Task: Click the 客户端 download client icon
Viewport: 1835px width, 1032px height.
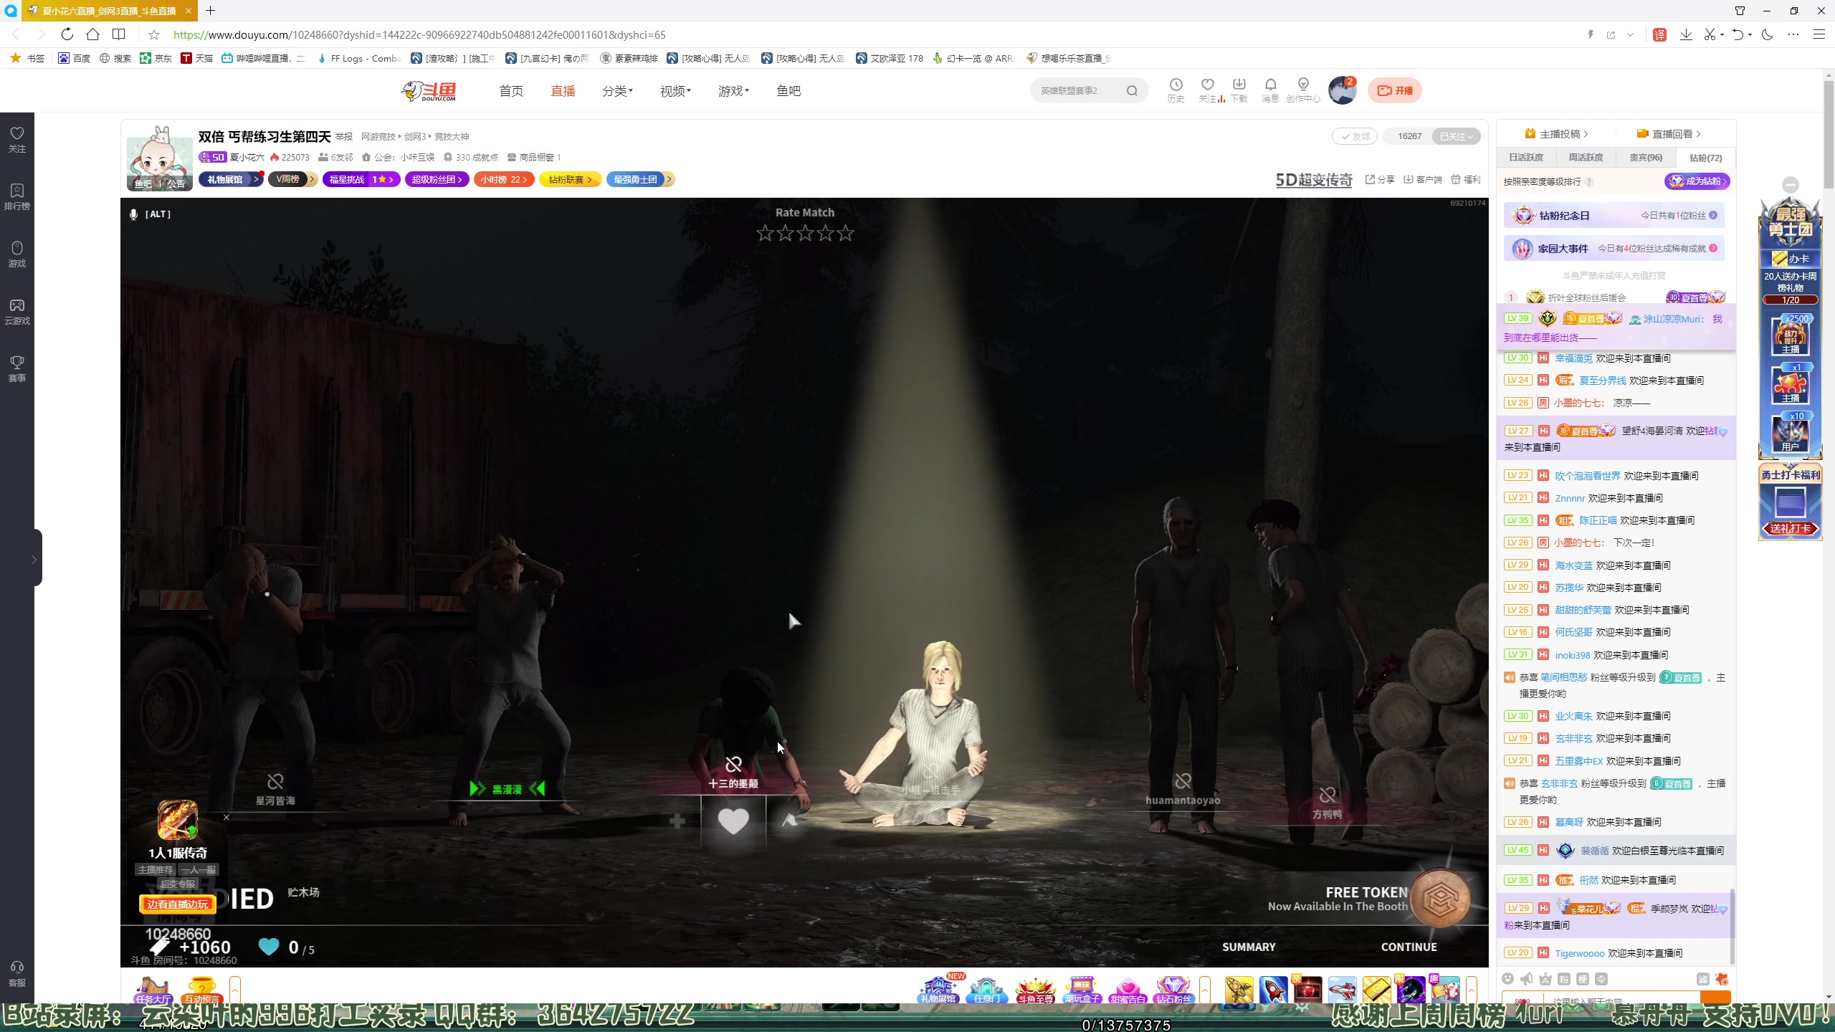Action: click(1423, 179)
